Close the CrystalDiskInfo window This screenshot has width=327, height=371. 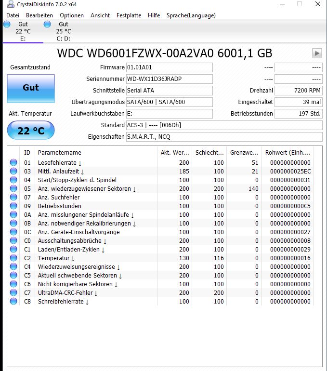(318, 4)
